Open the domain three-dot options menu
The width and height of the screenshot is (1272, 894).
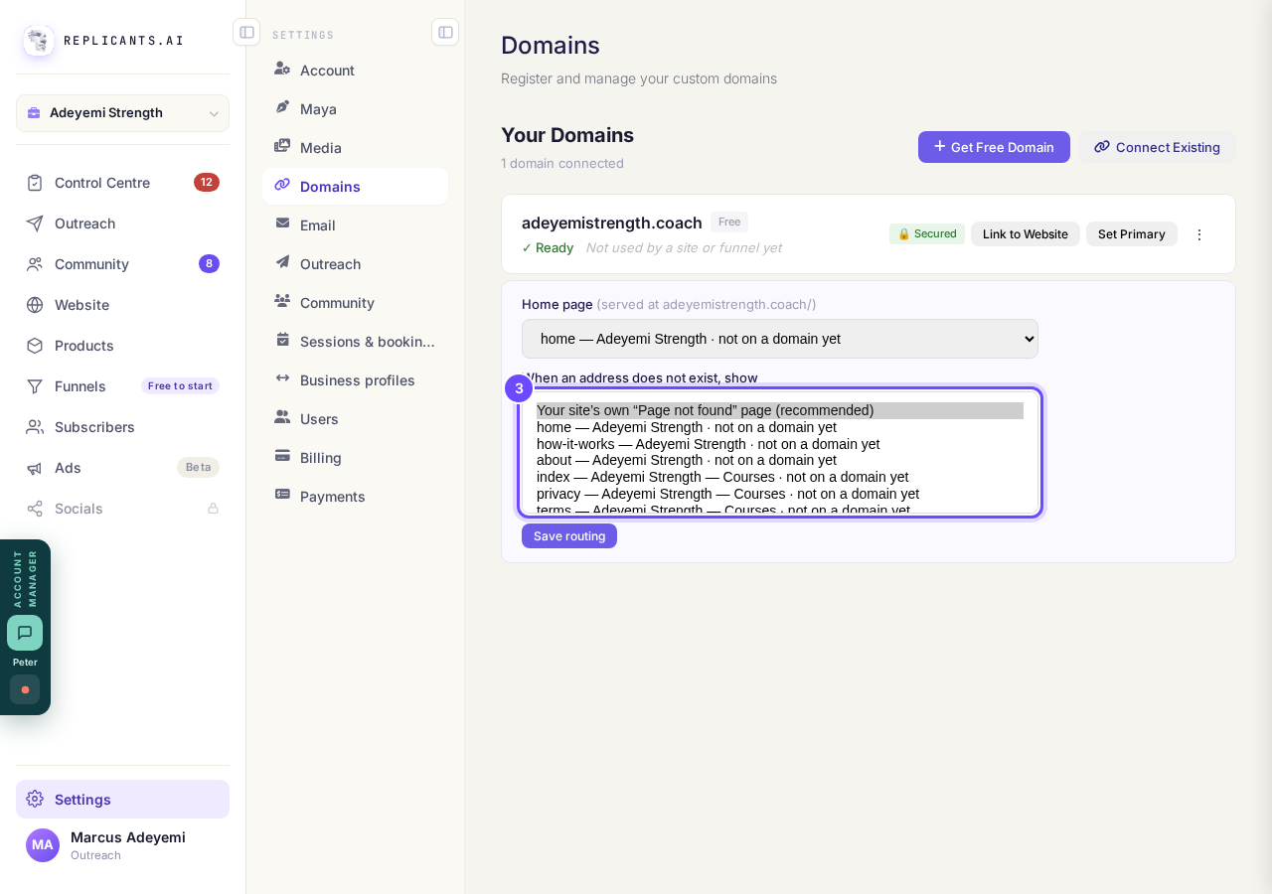(1199, 234)
